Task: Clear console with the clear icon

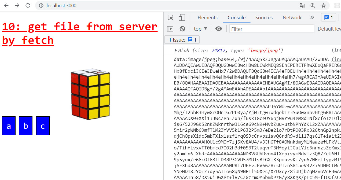Action: click(182, 29)
